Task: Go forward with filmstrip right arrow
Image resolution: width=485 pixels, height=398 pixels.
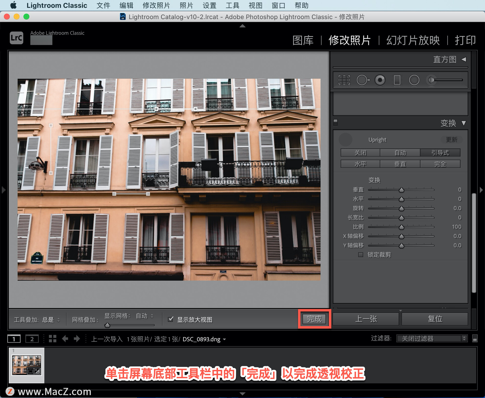Action: tap(77, 339)
